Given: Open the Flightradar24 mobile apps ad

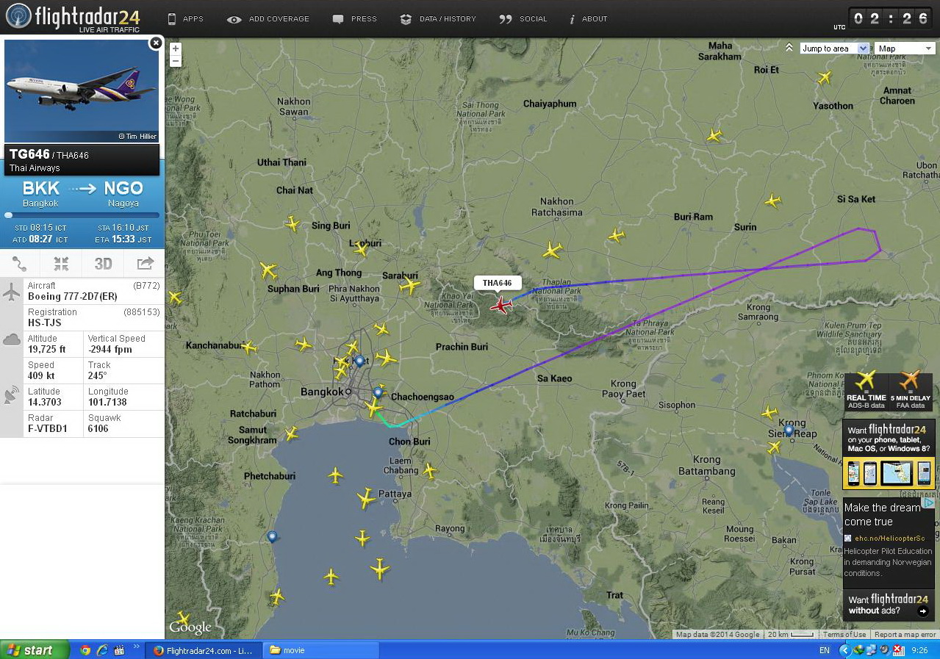Looking at the screenshot, I should [889, 454].
